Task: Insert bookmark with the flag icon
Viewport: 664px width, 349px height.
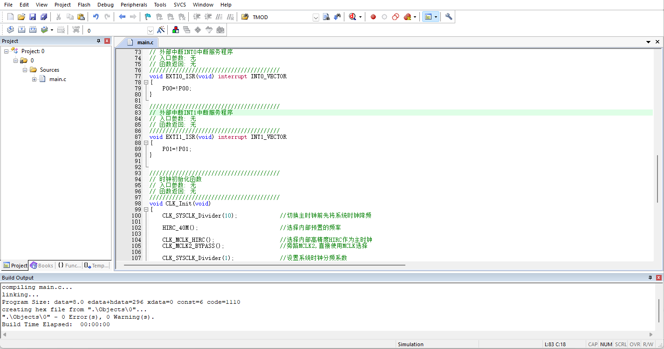Action: [x=148, y=17]
